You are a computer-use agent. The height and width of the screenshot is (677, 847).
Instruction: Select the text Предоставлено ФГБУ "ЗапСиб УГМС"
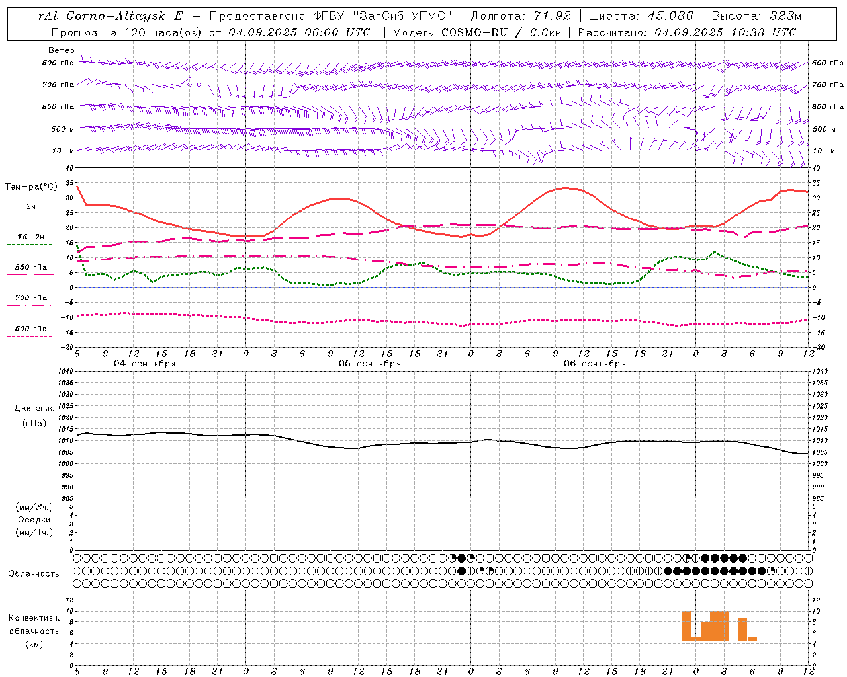330,16
